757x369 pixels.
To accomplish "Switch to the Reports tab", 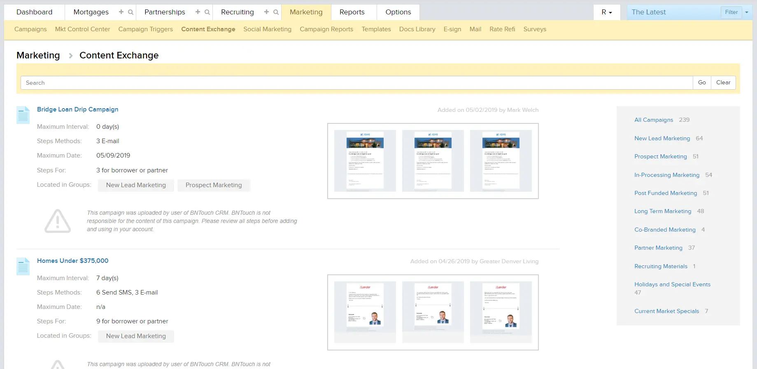I will [x=352, y=12].
